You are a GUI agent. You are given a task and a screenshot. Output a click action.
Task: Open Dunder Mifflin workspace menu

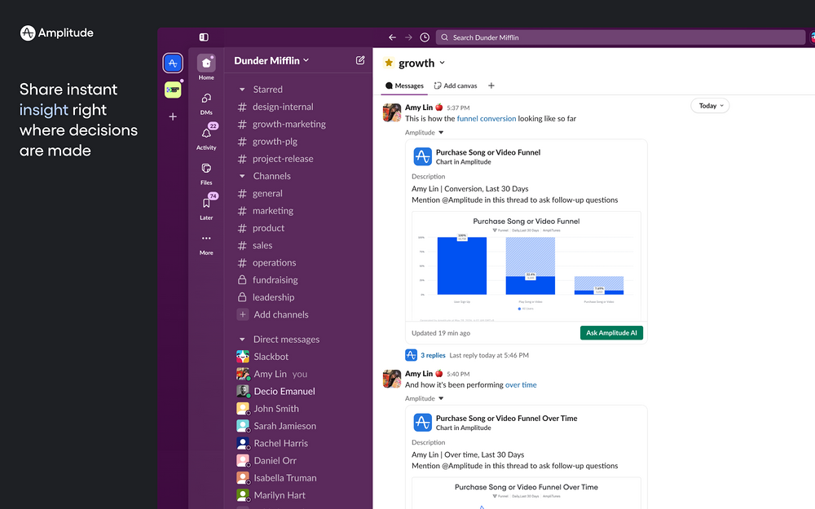pos(271,61)
